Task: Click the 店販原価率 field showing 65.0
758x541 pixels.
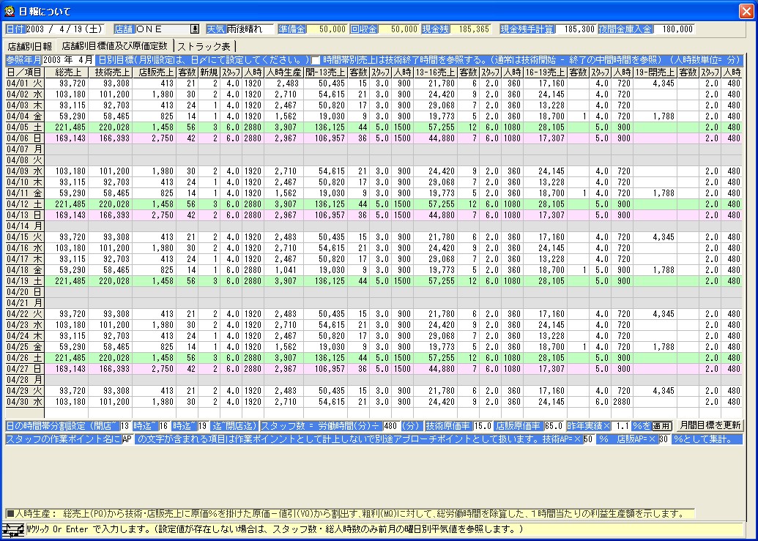Action: pyautogui.click(x=554, y=426)
